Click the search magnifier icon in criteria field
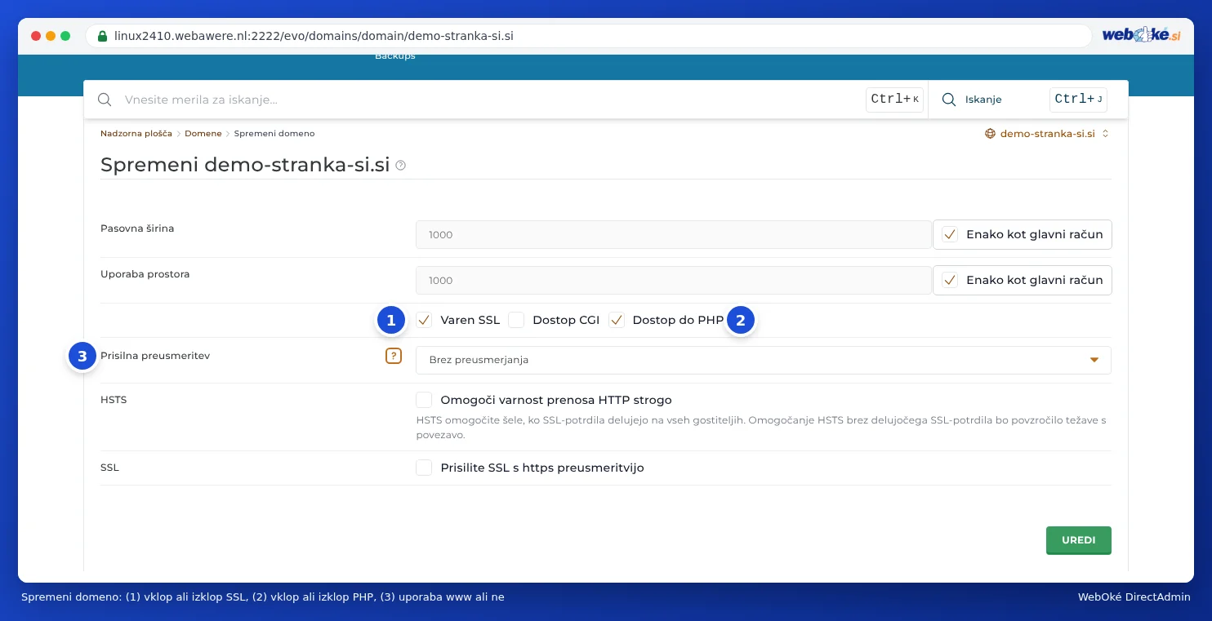 click(105, 100)
